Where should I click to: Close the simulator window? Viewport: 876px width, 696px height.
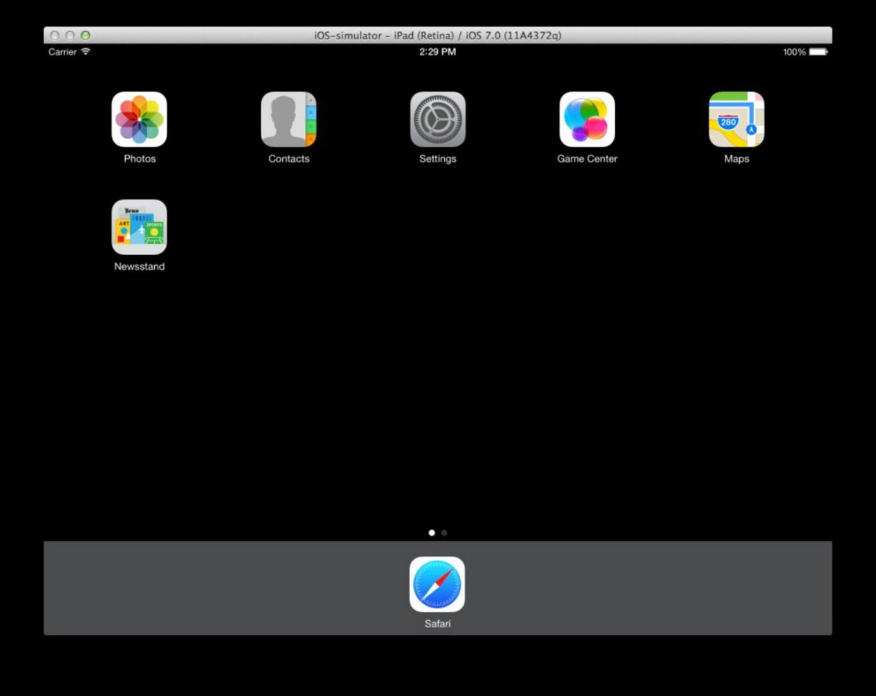click(54, 35)
